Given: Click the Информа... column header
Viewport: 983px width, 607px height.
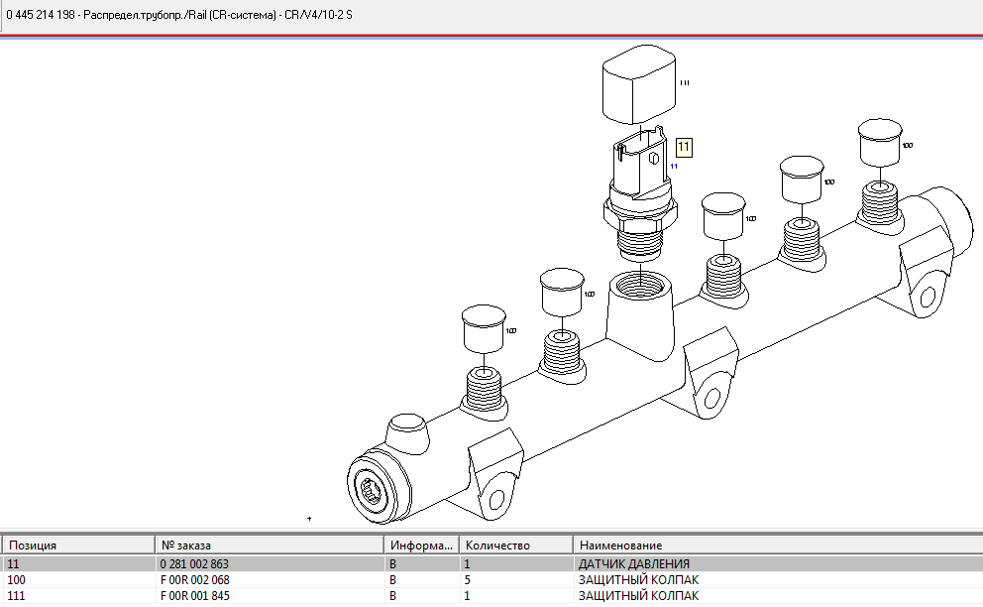Looking at the screenshot, I should click(421, 546).
